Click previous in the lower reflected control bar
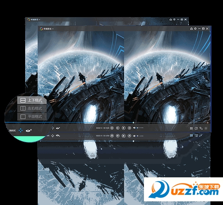 click(118, 136)
